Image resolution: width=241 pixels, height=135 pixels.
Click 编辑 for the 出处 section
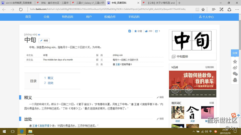[160, 119]
